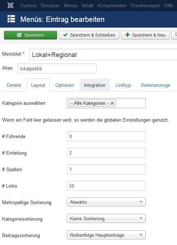Remove the Alle Kategorien tag
The width and height of the screenshot is (177, 245).
[x=112, y=103]
